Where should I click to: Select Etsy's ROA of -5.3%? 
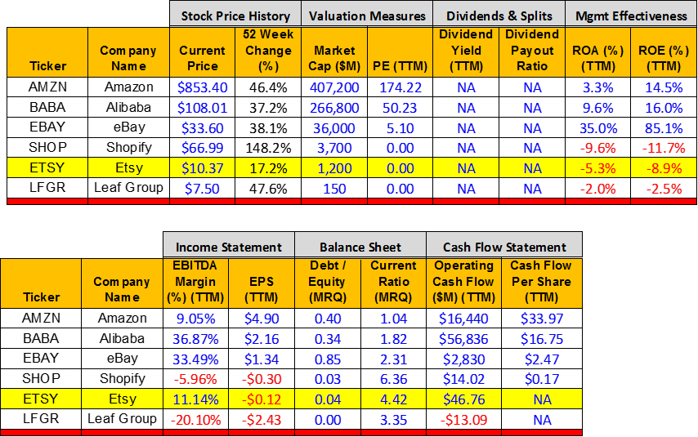(597, 168)
